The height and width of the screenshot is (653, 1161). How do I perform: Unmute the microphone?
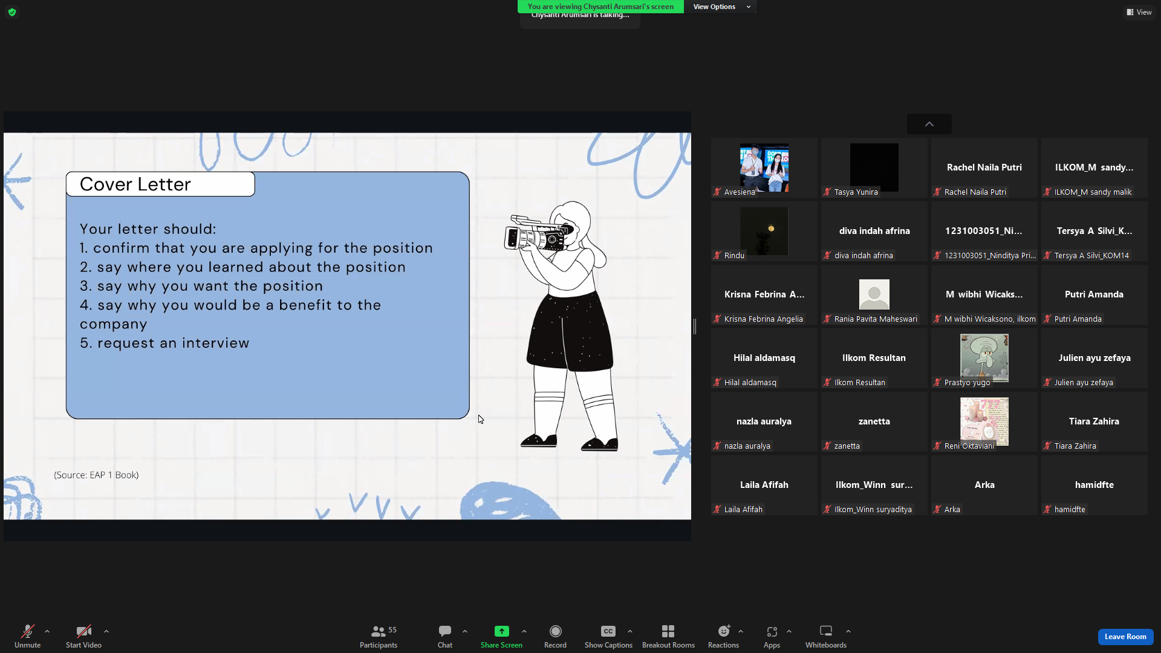(x=27, y=636)
